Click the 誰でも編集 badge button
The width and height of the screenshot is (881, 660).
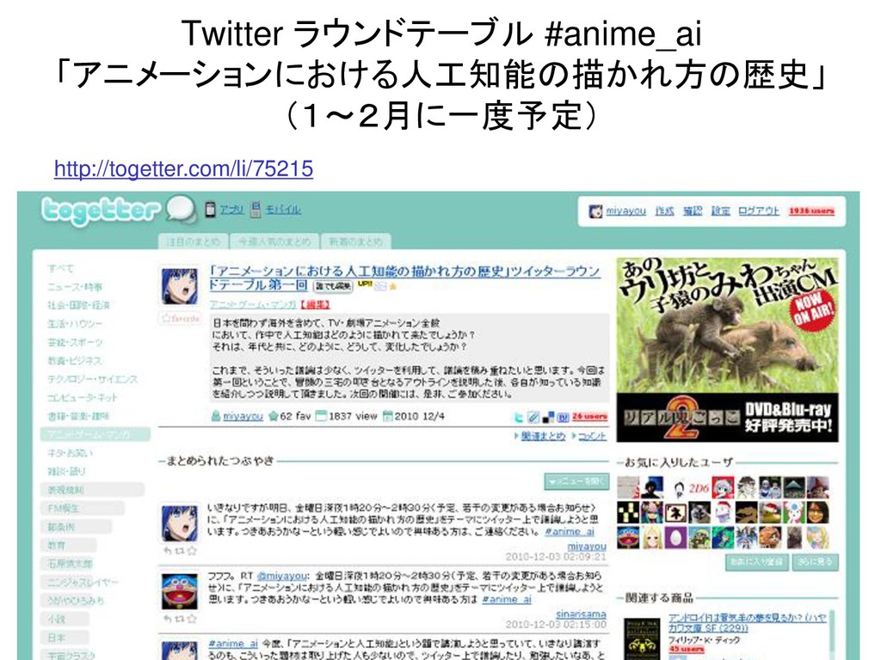pos(333,286)
